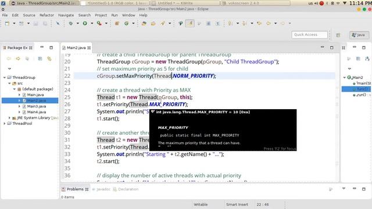Open the Source menu
Viewport: 372px width, 209px height.
[29, 15]
